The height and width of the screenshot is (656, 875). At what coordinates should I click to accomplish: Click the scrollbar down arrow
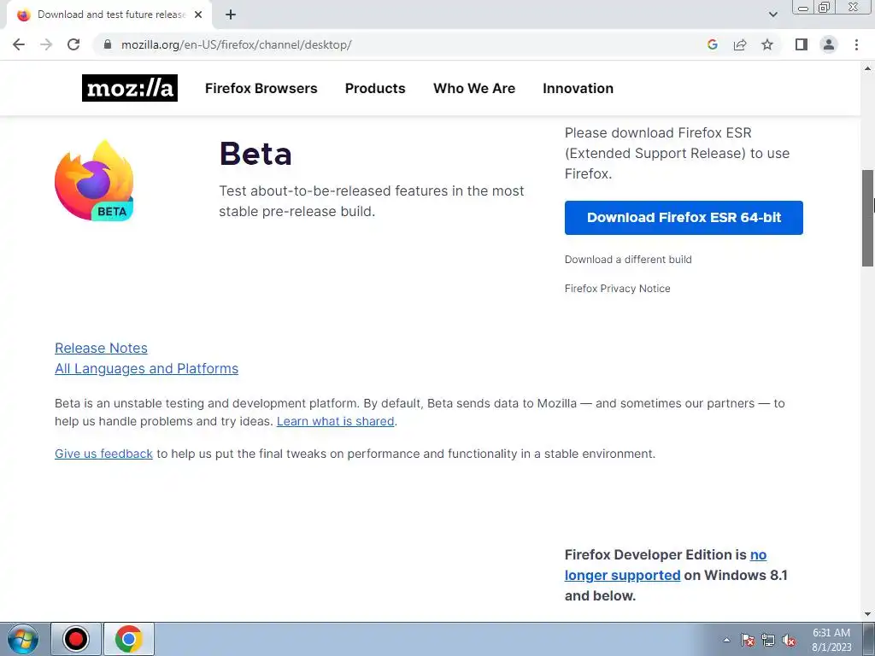[868, 614]
